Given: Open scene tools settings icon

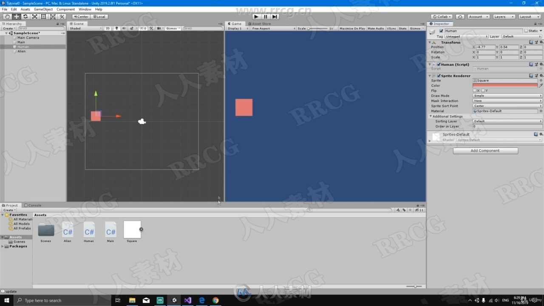Looking at the screenshot, I should click(151, 28).
